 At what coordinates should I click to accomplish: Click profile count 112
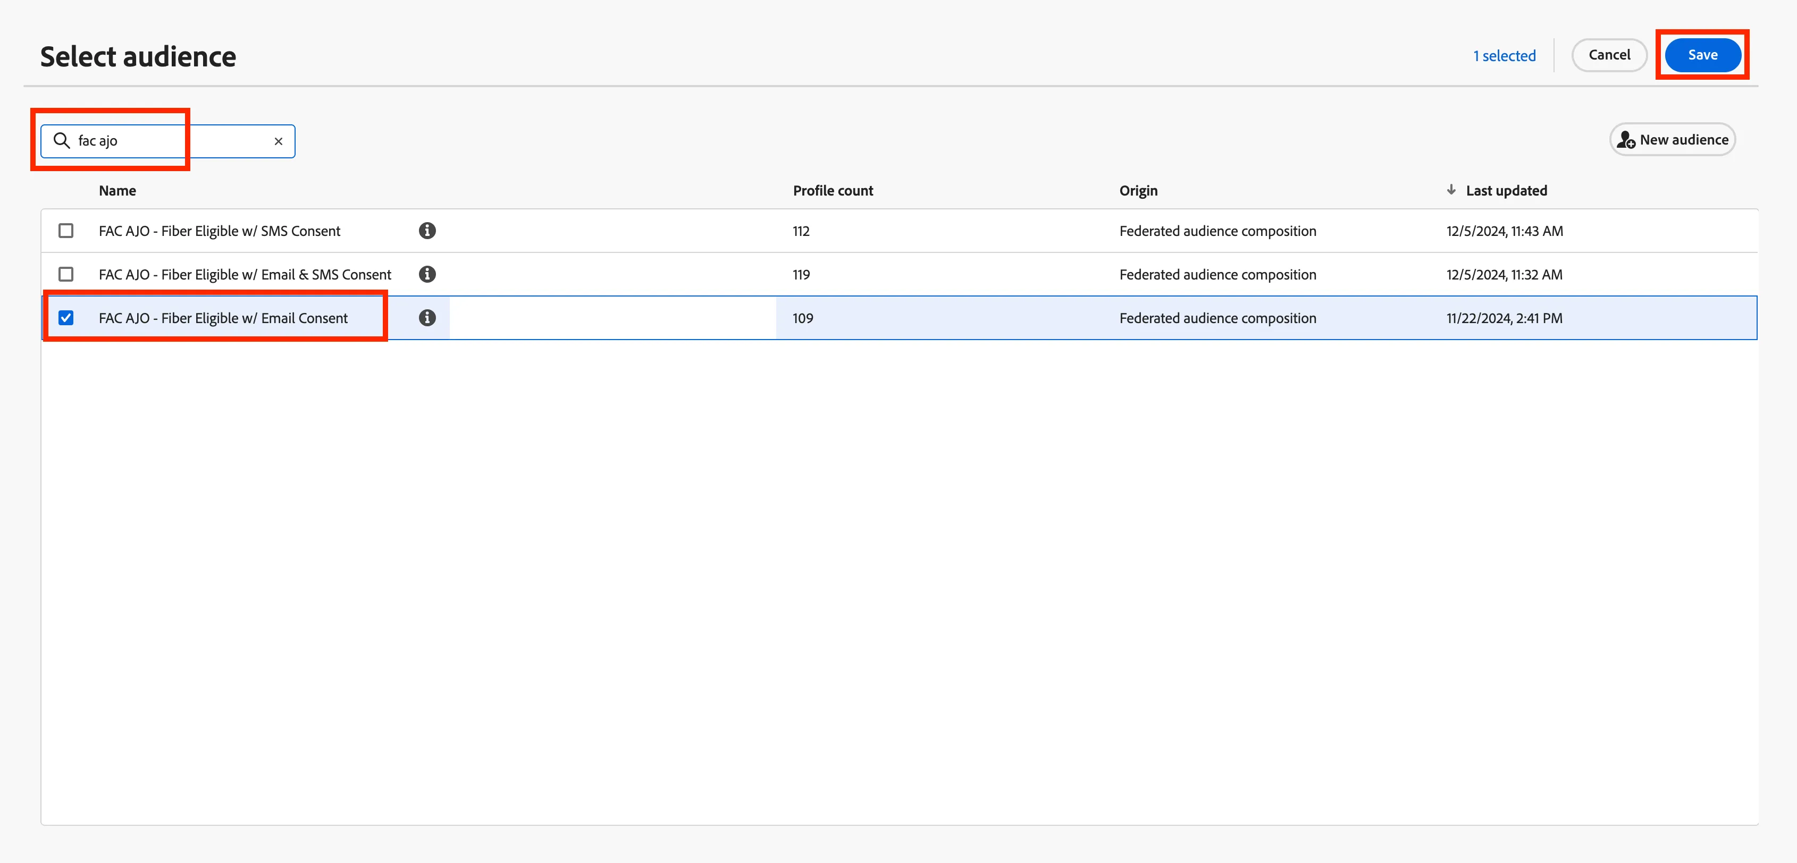[x=801, y=232]
